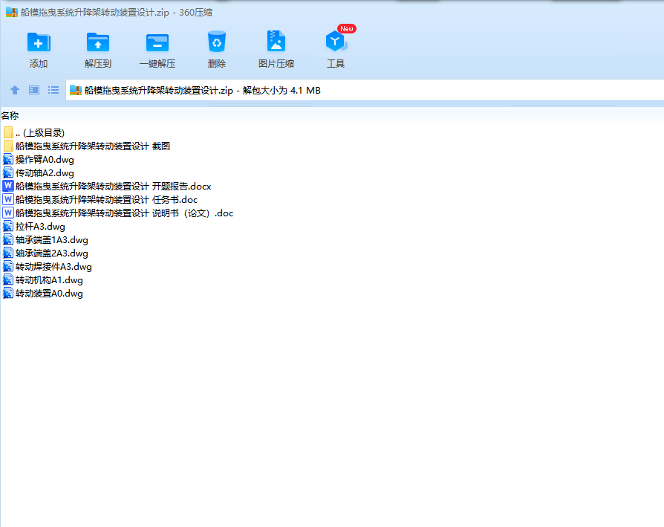Click the dwg icon beside 转动焊接件A3.dwg
This screenshot has height=527, width=664.
(x=8, y=267)
